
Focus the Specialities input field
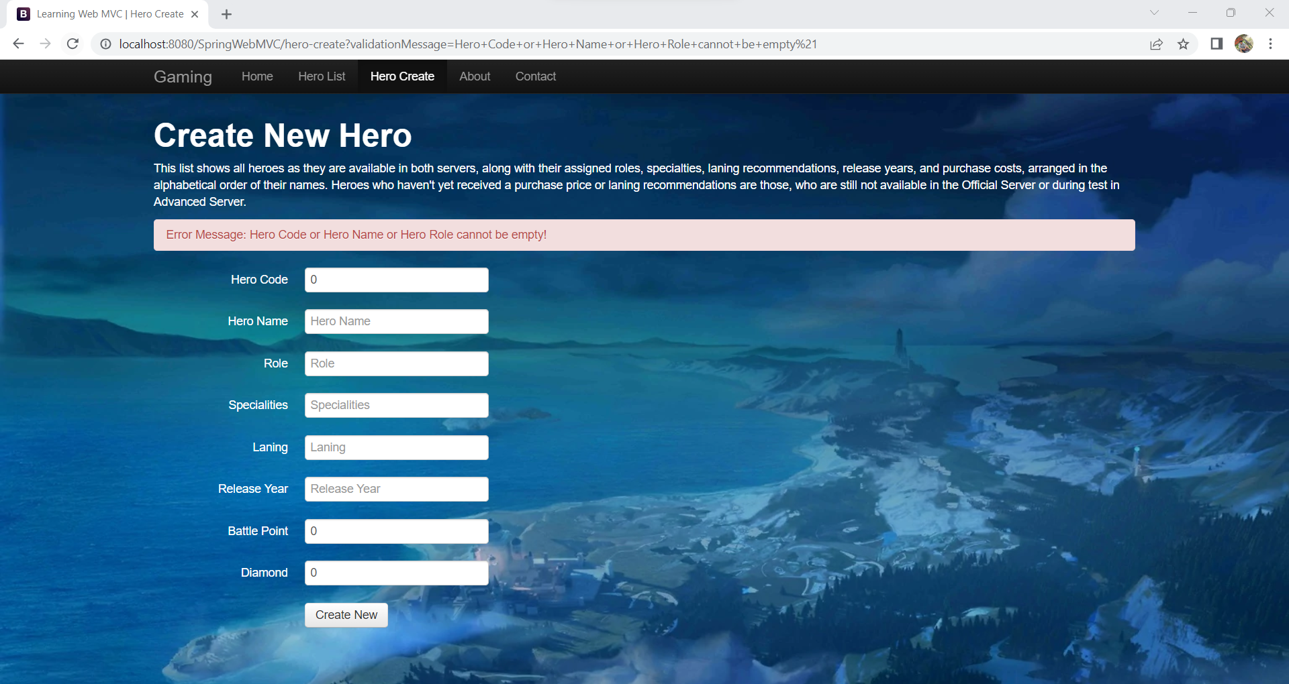point(397,405)
